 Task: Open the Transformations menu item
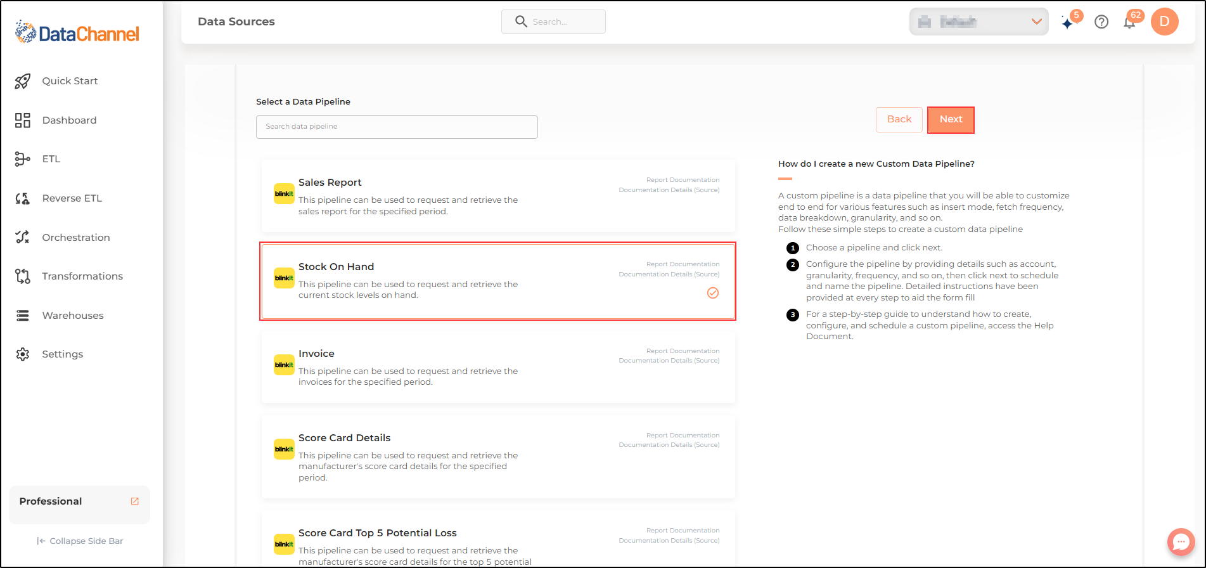[x=82, y=276]
